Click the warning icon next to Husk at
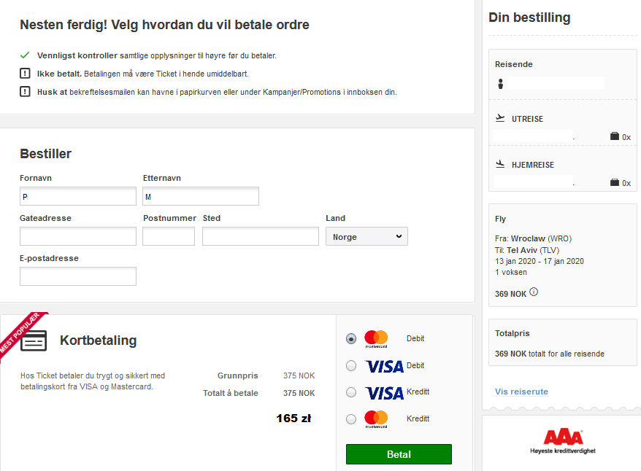The height and width of the screenshot is (471, 641). [25, 91]
